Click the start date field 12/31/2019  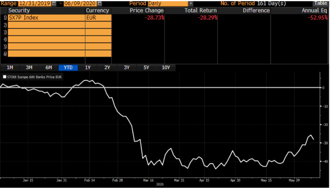click(34, 3)
